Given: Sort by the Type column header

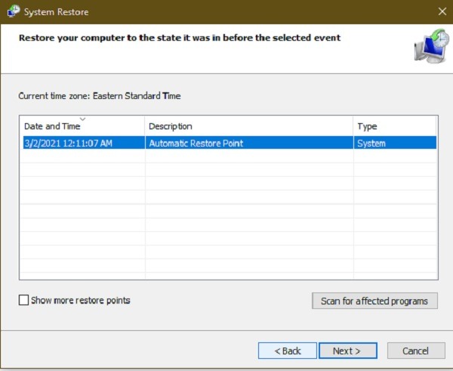Looking at the screenshot, I should click(394, 126).
